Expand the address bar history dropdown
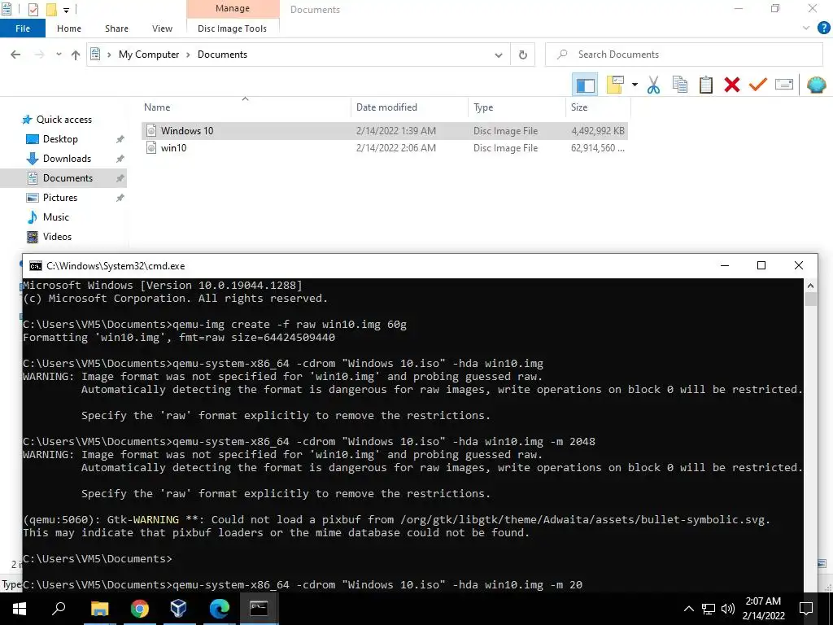This screenshot has width=833, height=625. [x=499, y=55]
